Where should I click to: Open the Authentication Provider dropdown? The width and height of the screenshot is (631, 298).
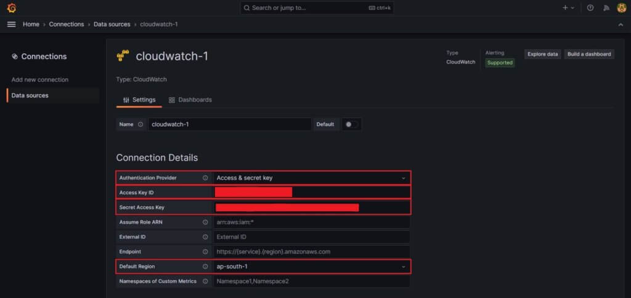tap(311, 178)
